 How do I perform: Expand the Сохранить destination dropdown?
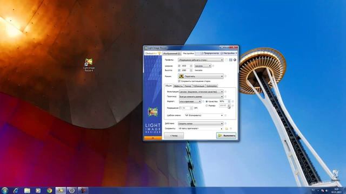[x=201, y=128]
